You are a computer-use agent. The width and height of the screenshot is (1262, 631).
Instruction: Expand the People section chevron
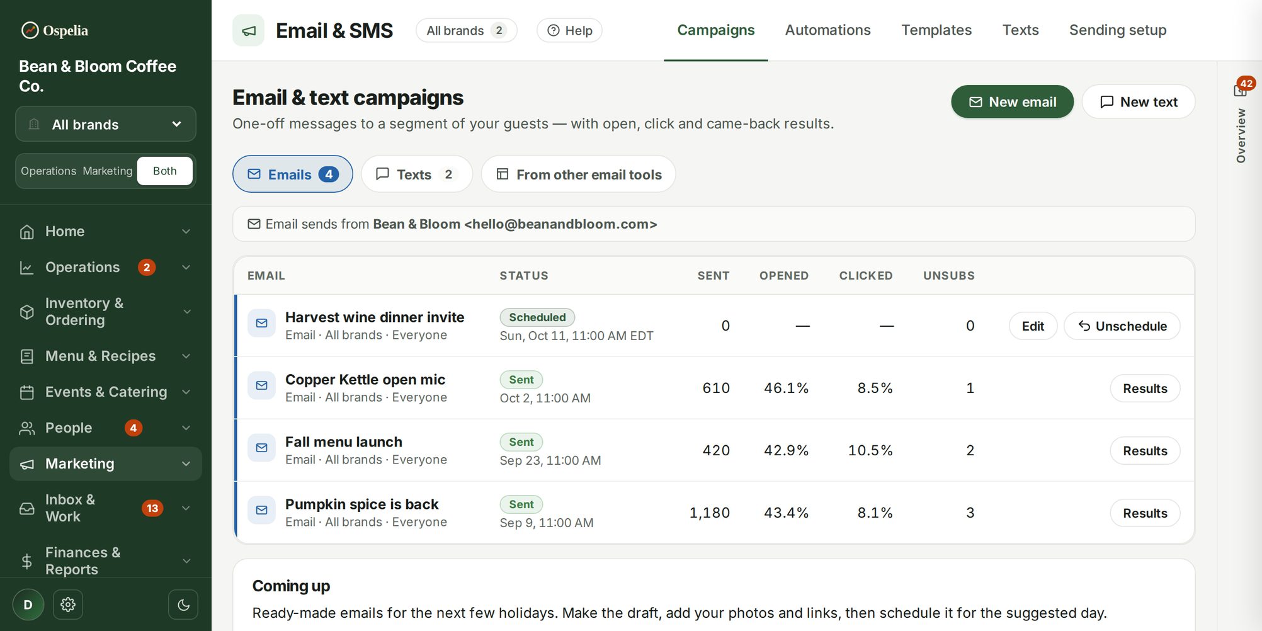coord(186,428)
